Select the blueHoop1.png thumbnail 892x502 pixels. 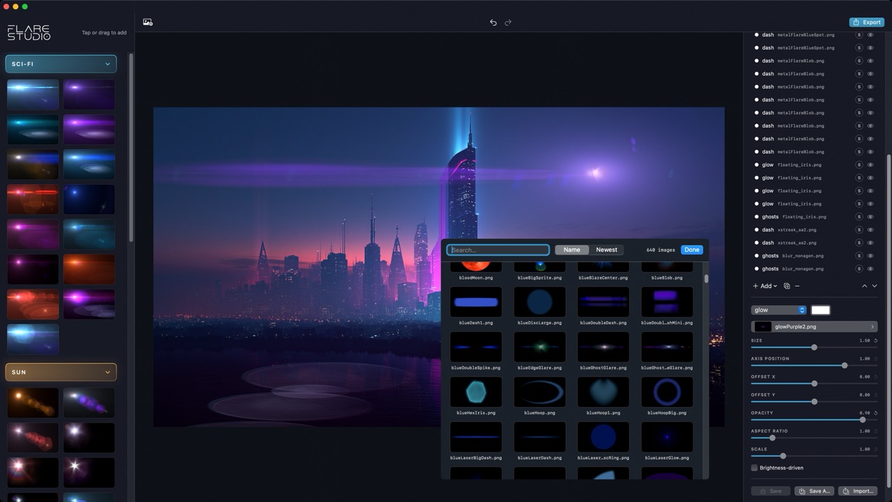[x=603, y=392]
